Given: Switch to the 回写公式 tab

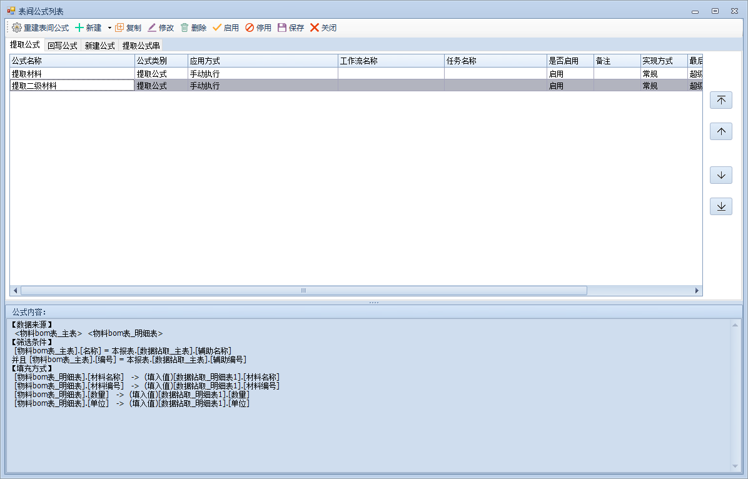Looking at the screenshot, I should click(x=63, y=46).
